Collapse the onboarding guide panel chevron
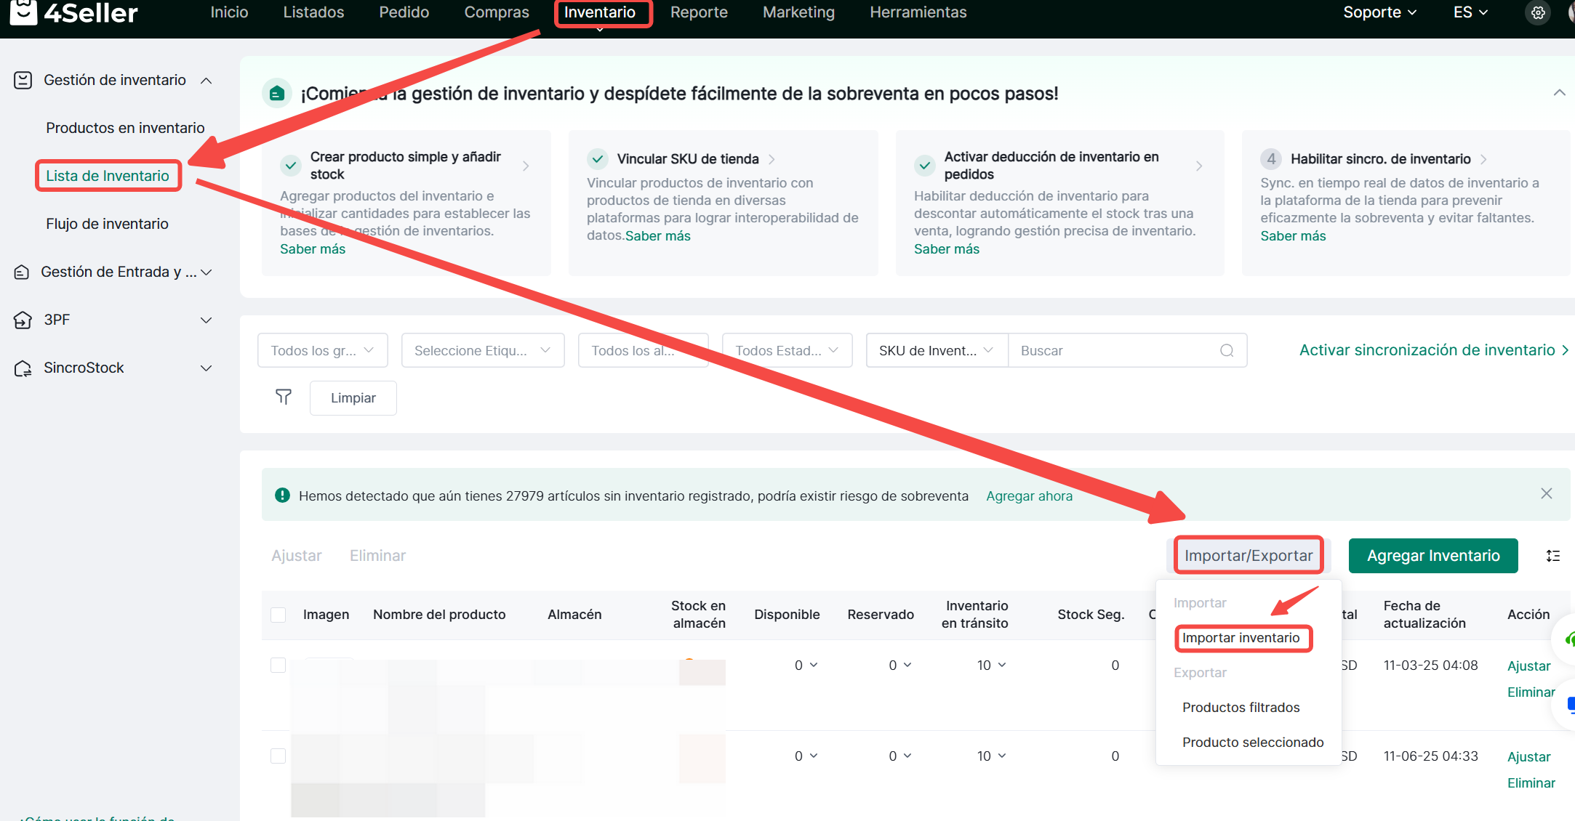The height and width of the screenshot is (821, 1575). (1559, 93)
